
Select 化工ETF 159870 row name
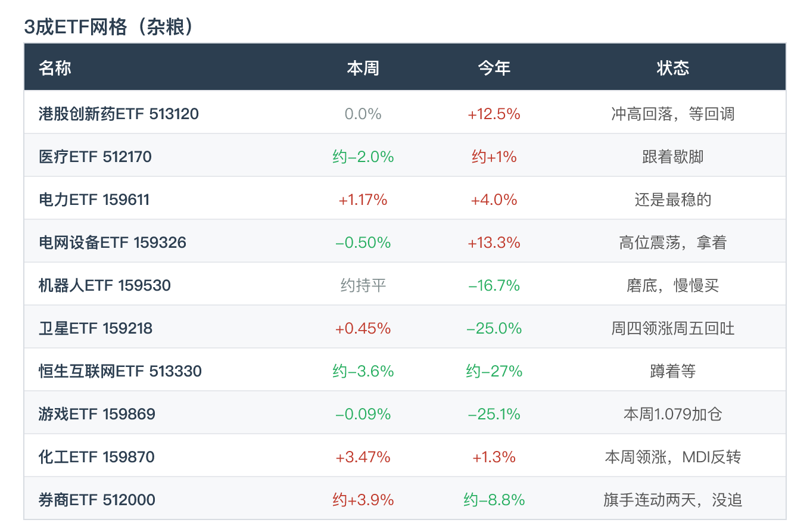[96, 457]
